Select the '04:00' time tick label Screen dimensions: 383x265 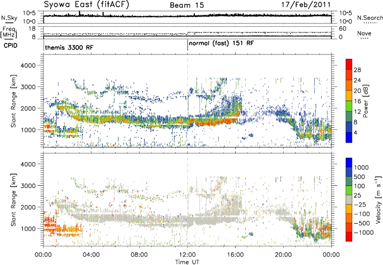(x=91, y=255)
